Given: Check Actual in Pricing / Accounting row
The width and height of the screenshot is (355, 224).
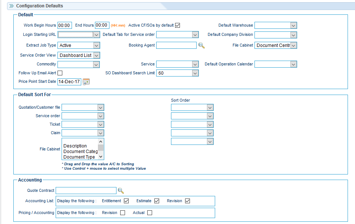Looking at the screenshot, I should (x=149, y=213).
